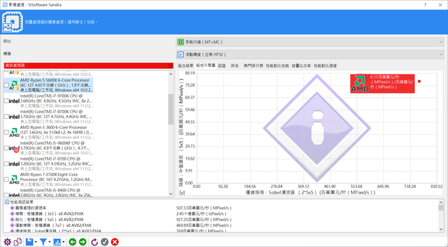Switch to the 性能對比性能 tab
Viewport: 448px width, 247px height.
click(278, 66)
